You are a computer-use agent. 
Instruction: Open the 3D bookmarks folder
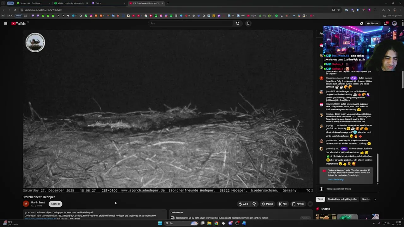click(x=3, y=16)
